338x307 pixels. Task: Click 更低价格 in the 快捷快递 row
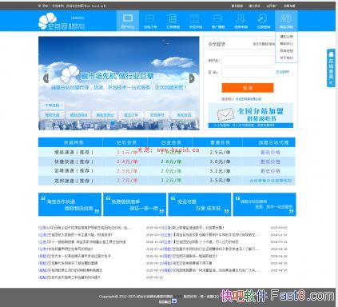[270, 161]
